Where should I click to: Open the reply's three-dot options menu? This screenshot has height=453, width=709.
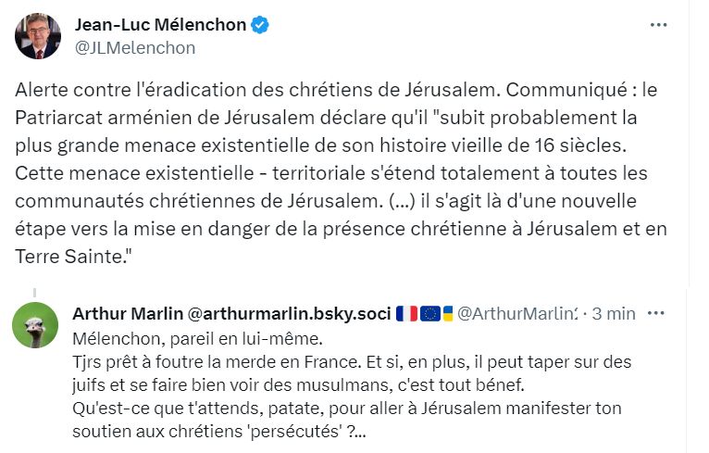[x=656, y=313]
